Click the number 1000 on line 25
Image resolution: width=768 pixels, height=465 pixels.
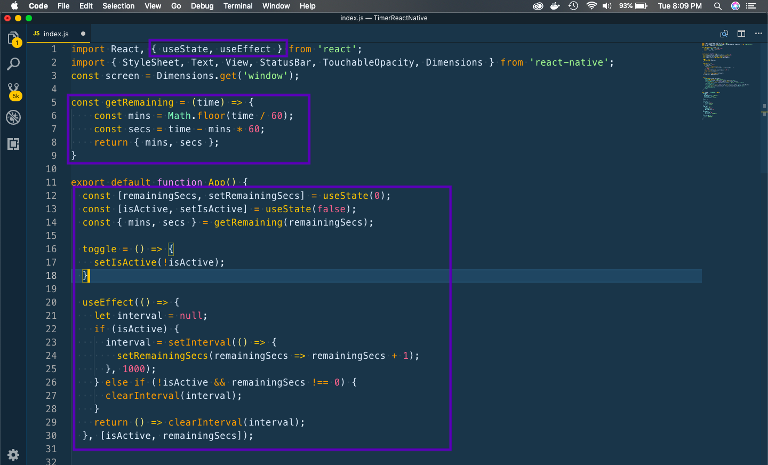134,369
